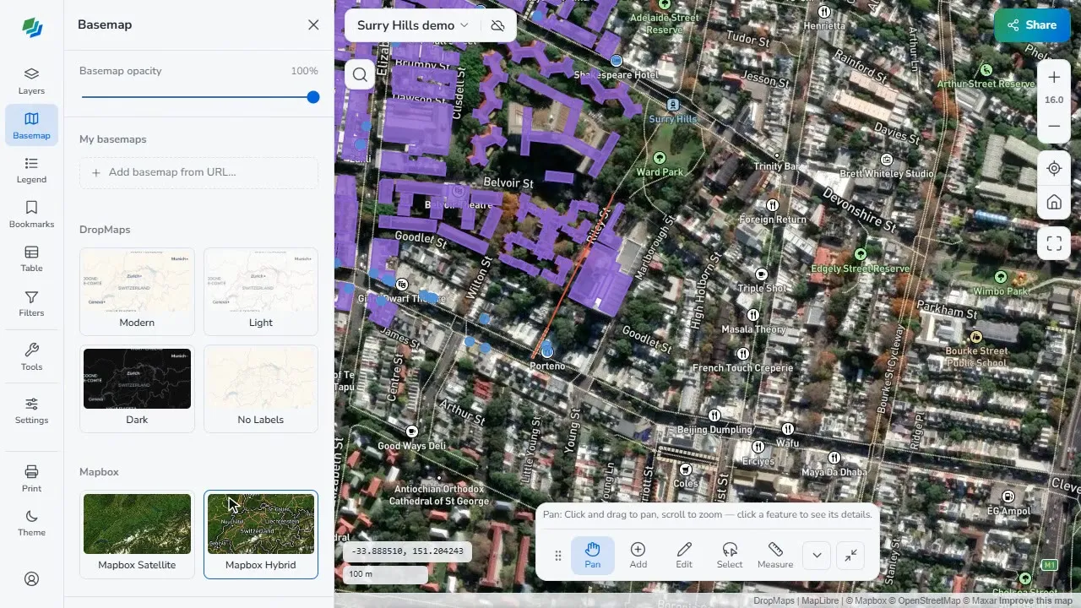
Task: Close the Basemap panel
Action: [x=313, y=24]
